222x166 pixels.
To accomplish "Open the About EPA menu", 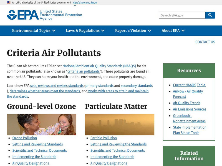I will (x=173, y=31).
